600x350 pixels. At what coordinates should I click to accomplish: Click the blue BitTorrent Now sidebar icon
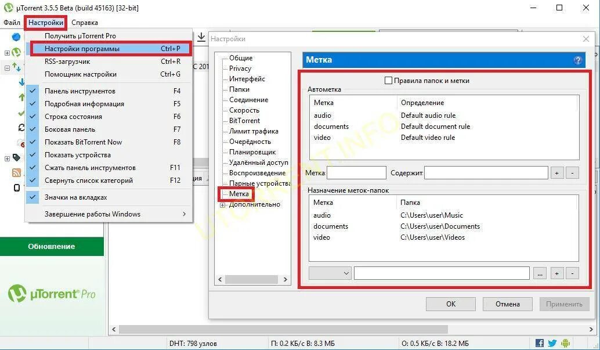click(16, 37)
